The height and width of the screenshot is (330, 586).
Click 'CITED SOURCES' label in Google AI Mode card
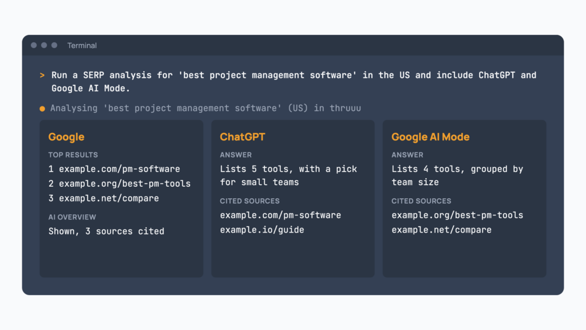coord(421,201)
